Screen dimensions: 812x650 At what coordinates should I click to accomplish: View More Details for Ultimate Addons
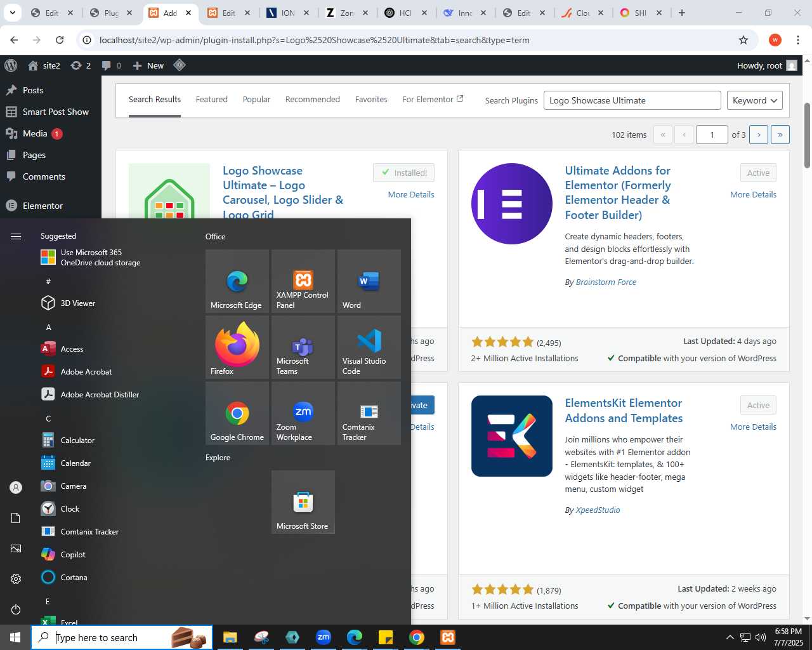click(x=753, y=195)
